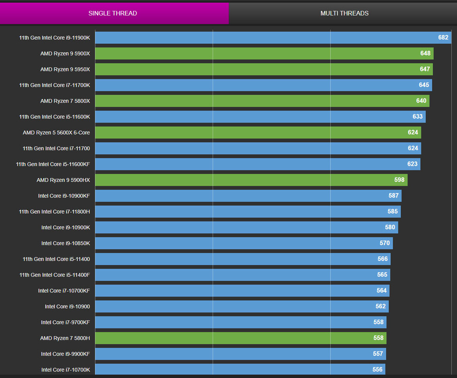Select the 556 score value

pos(377,369)
